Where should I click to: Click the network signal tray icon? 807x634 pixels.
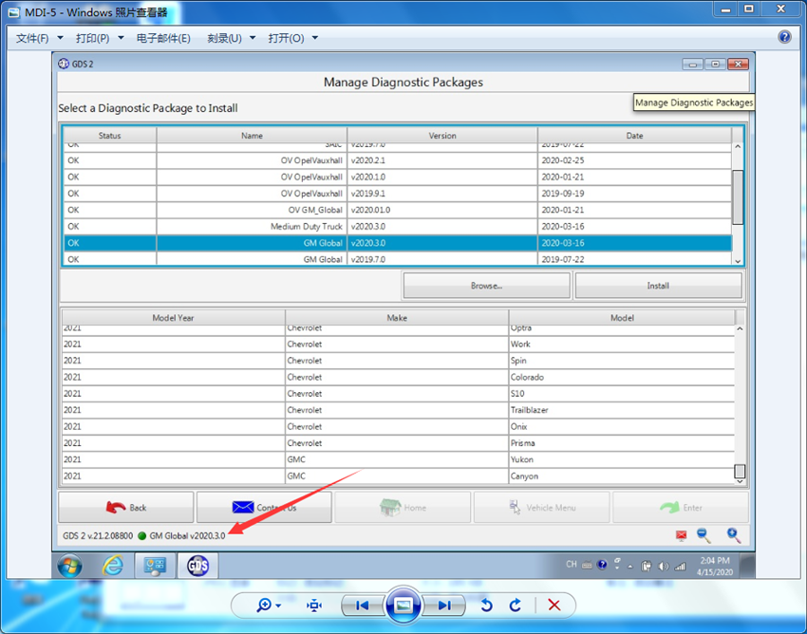[x=680, y=567]
